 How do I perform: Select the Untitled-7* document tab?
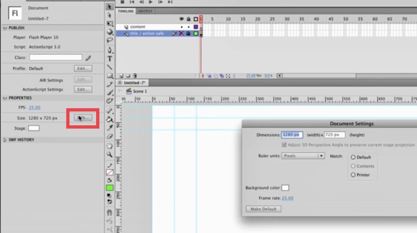pyautogui.click(x=135, y=83)
